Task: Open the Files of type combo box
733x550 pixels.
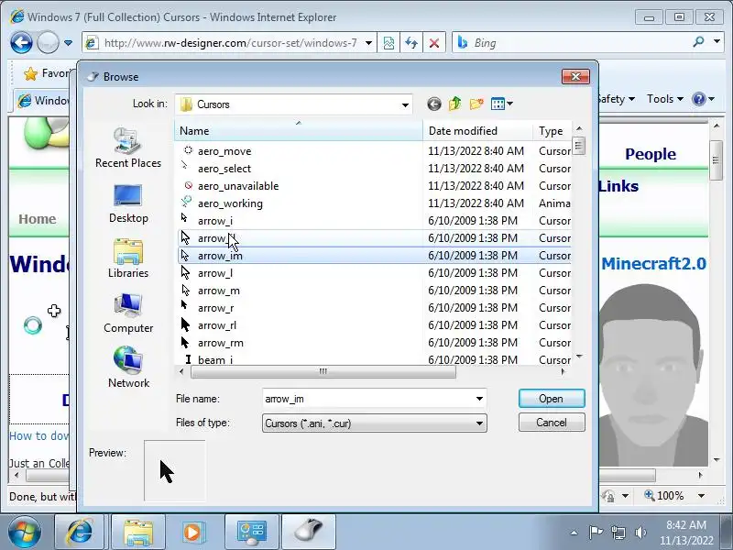Action: pyautogui.click(x=374, y=423)
